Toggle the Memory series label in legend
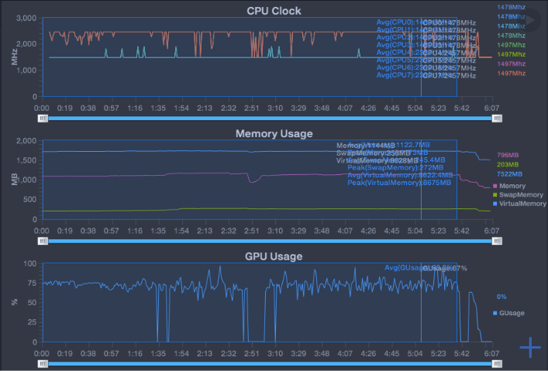This screenshot has height=371, width=548. 512,186
